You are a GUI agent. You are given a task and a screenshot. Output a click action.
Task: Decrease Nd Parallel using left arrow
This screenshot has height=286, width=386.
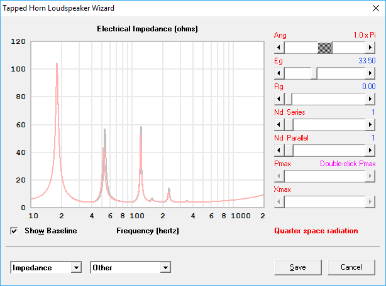[279, 151]
